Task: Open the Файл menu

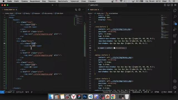Action: [16, 1]
